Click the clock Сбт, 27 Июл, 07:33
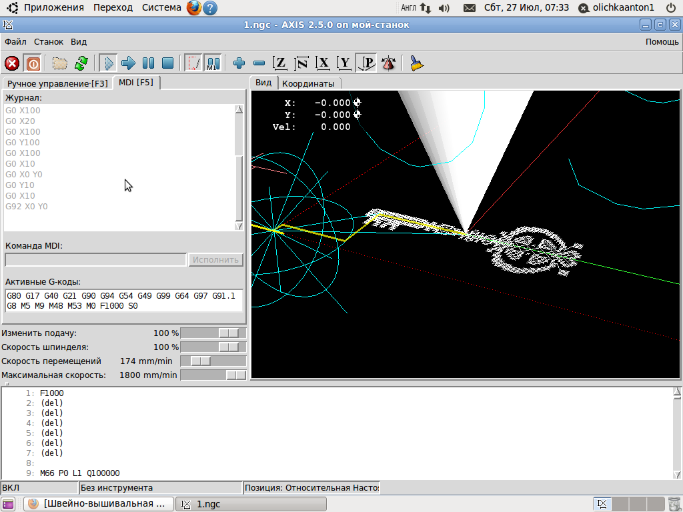Screen dimensions: 683x512 click(x=526, y=7)
